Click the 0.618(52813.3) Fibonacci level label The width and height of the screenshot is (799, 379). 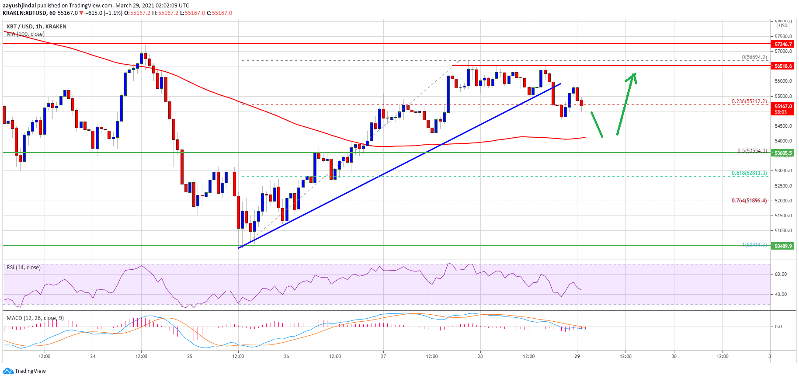[x=749, y=173]
